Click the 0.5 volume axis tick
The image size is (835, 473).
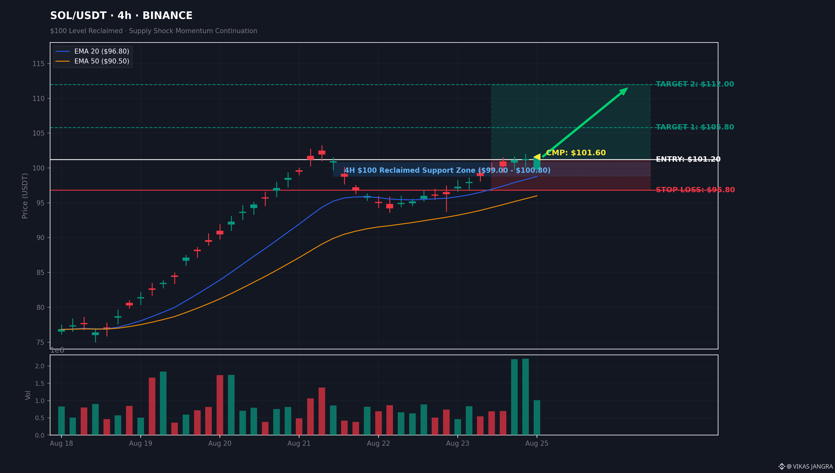(x=40, y=418)
